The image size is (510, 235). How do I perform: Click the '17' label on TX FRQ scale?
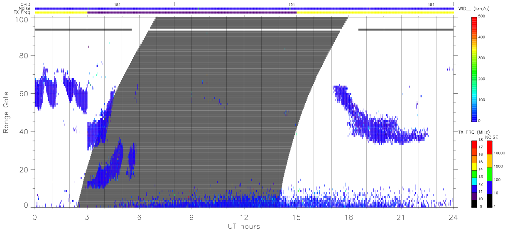481,147
